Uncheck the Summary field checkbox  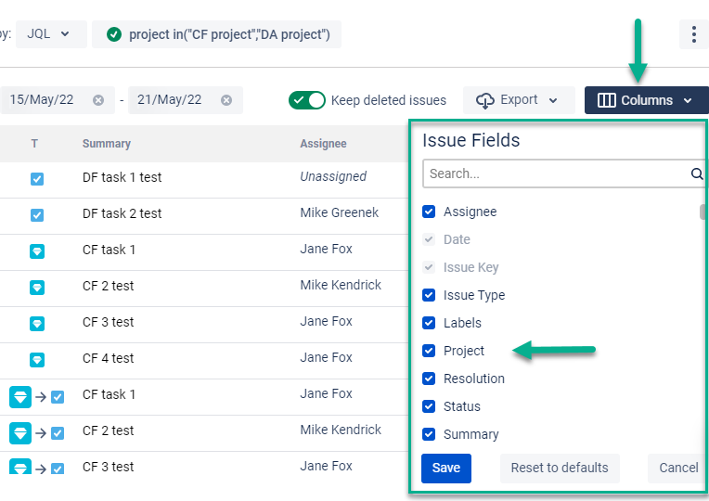click(429, 434)
